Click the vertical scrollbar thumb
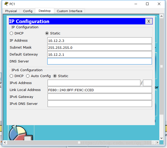 [161, 66]
